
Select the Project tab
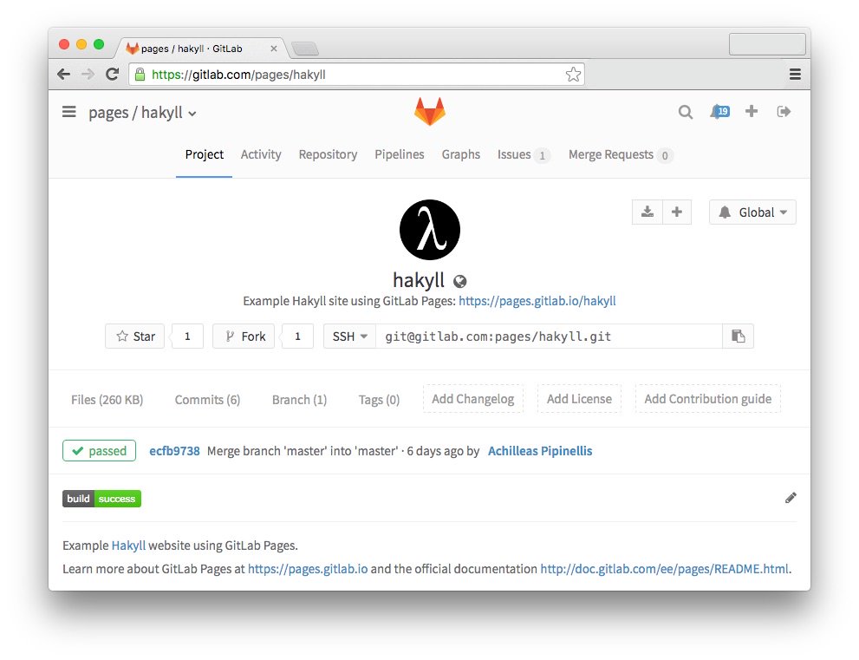click(x=204, y=154)
